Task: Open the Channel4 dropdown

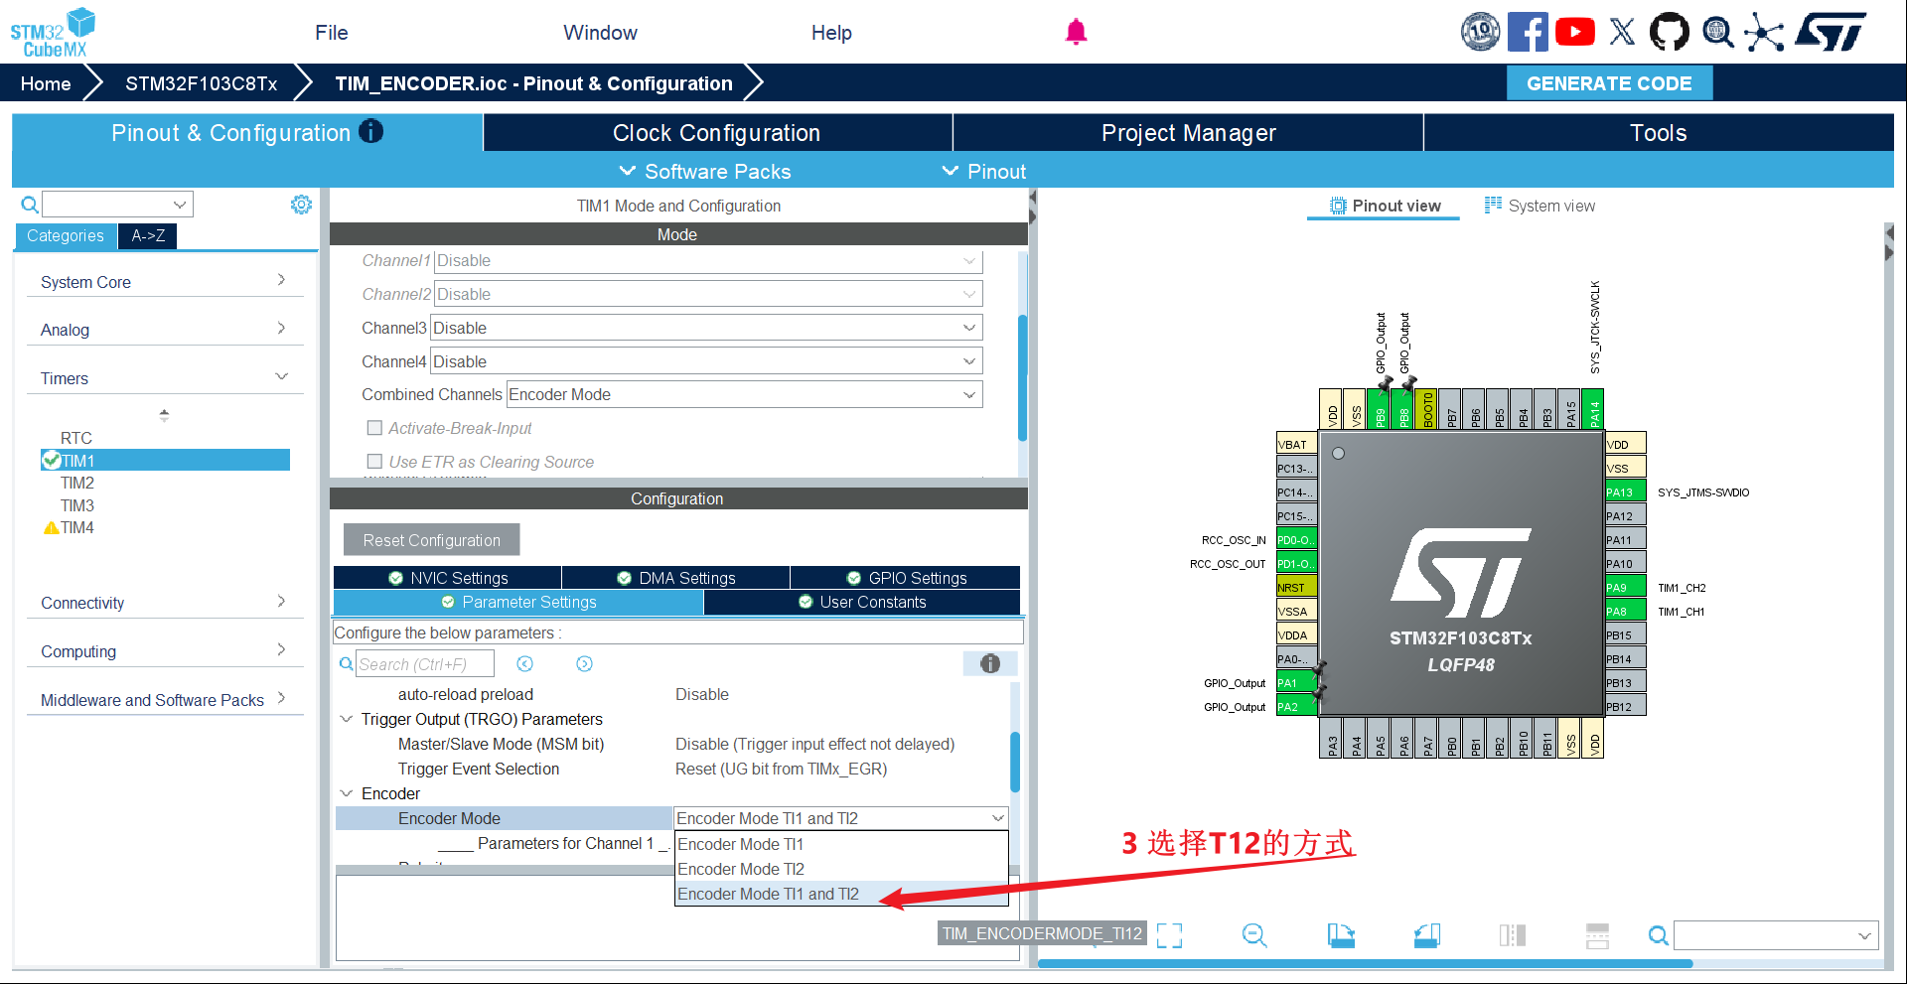Action: (706, 361)
